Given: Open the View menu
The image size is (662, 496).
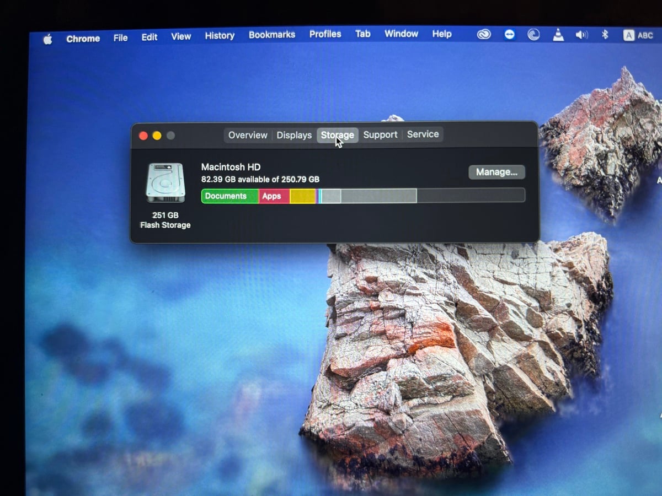Looking at the screenshot, I should (x=181, y=37).
